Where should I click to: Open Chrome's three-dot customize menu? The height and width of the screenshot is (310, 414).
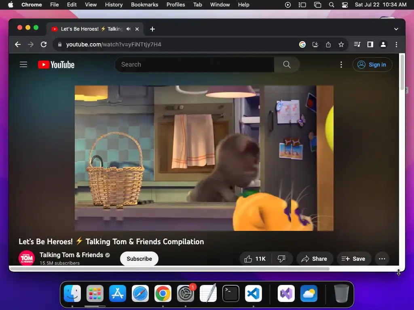(x=396, y=44)
